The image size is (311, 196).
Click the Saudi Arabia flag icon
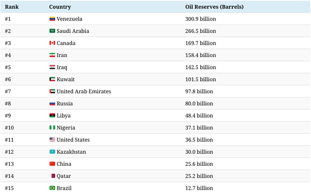tap(52, 31)
